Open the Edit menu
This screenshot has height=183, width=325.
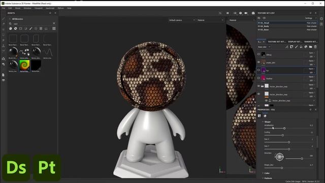[10, 8]
